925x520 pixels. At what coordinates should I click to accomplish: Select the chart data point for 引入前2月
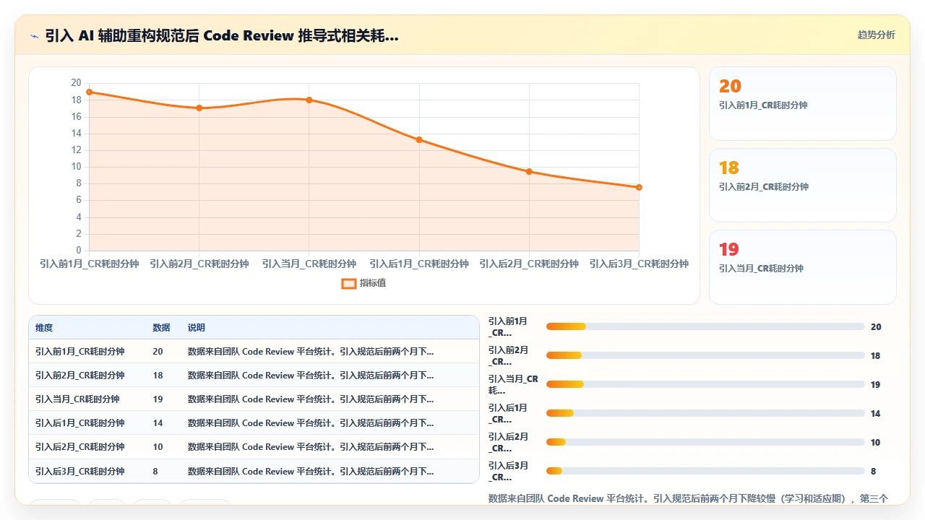tap(199, 108)
